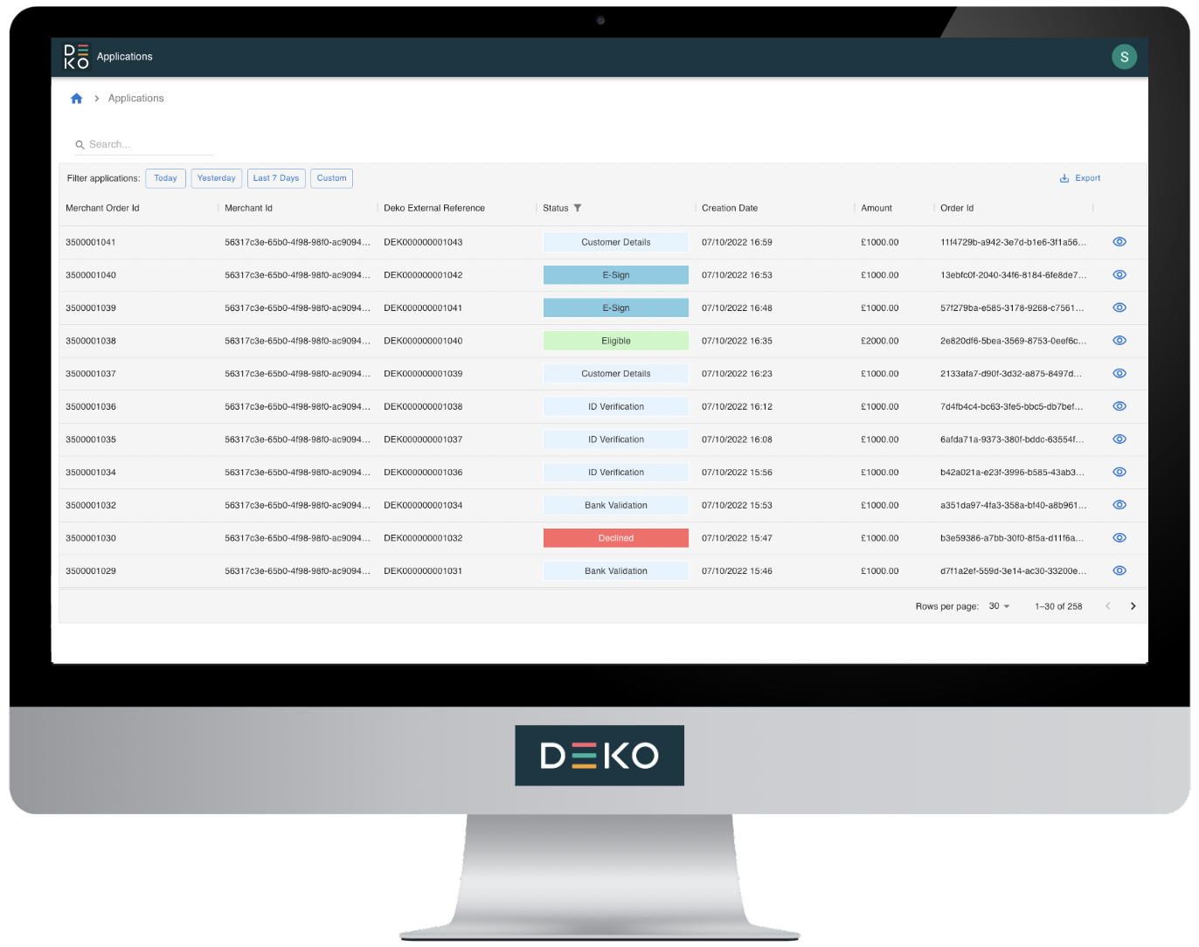This screenshot has height=947, width=1199.
Task: Click Bank Validation status of order 3500001032
Action: coord(616,506)
